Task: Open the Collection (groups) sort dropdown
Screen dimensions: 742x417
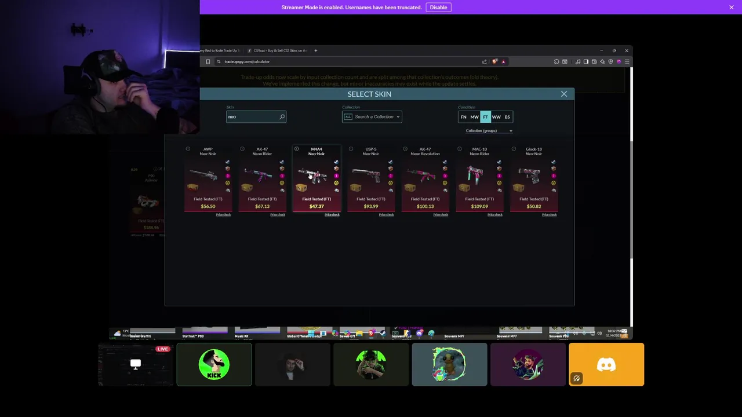Action: (x=489, y=131)
